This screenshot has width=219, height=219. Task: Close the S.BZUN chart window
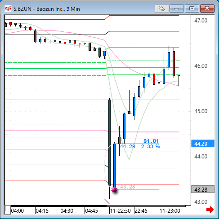207,9
